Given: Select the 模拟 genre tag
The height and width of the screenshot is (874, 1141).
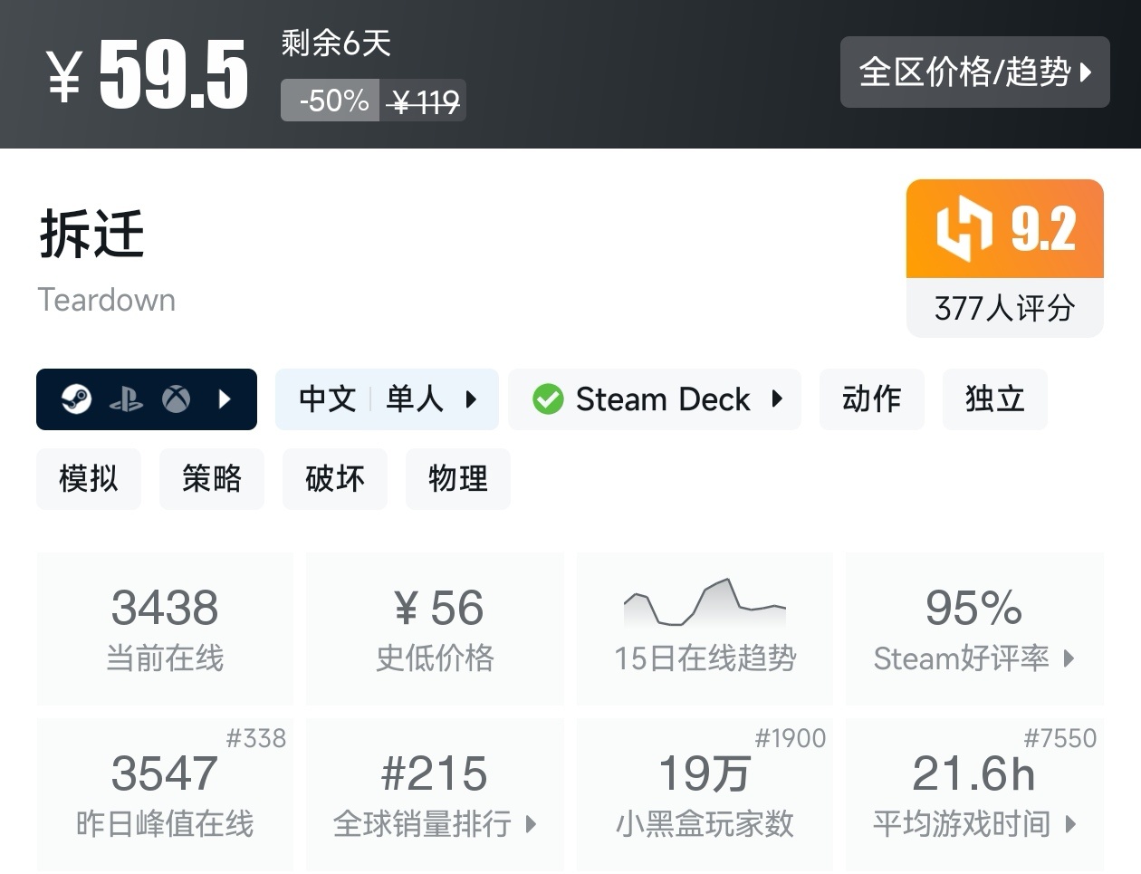Looking at the screenshot, I should click(89, 478).
